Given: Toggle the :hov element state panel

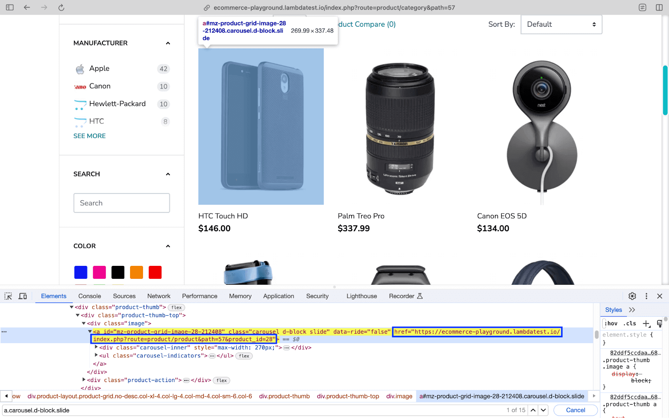Looking at the screenshot, I should tap(611, 324).
